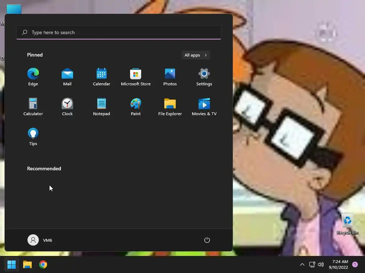Focus the Type here to search box

pos(119,32)
